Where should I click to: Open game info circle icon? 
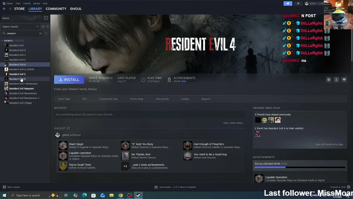coord(336,80)
